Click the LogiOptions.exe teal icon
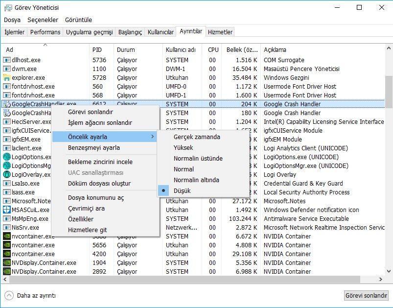The height and width of the screenshot is (308, 393). coord(7,157)
